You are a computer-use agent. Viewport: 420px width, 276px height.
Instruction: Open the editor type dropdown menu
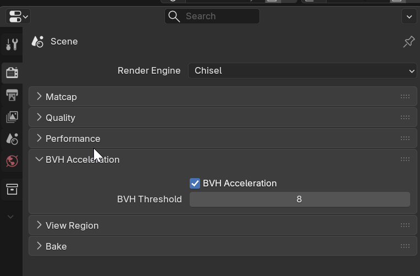(18, 16)
